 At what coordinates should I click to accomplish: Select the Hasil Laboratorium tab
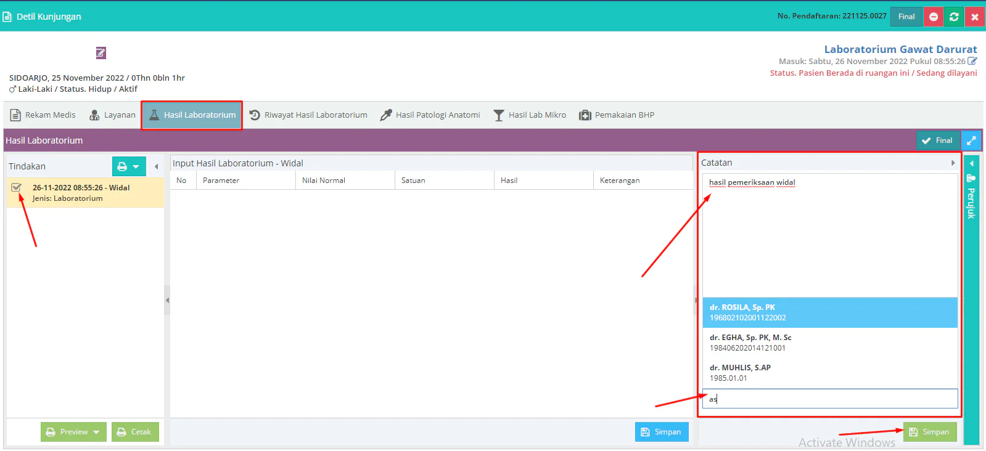pyautogui.click(x=192, y=115)
